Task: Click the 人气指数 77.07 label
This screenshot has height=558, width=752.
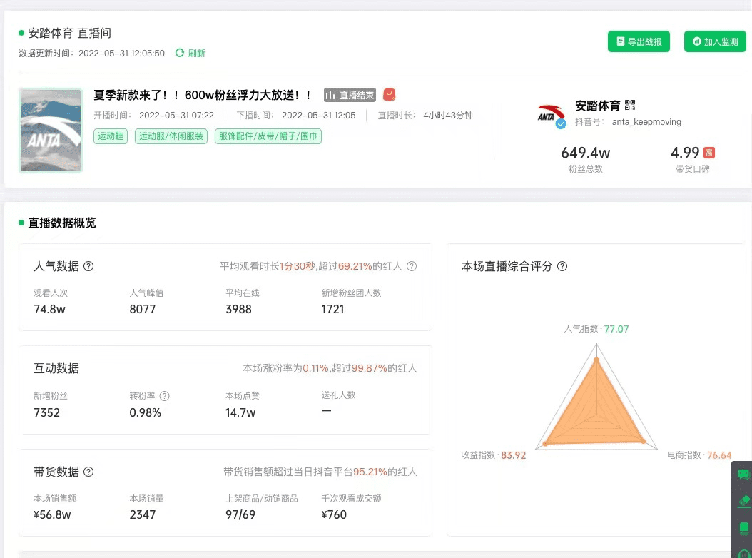Action: click(x=596, y=329)
